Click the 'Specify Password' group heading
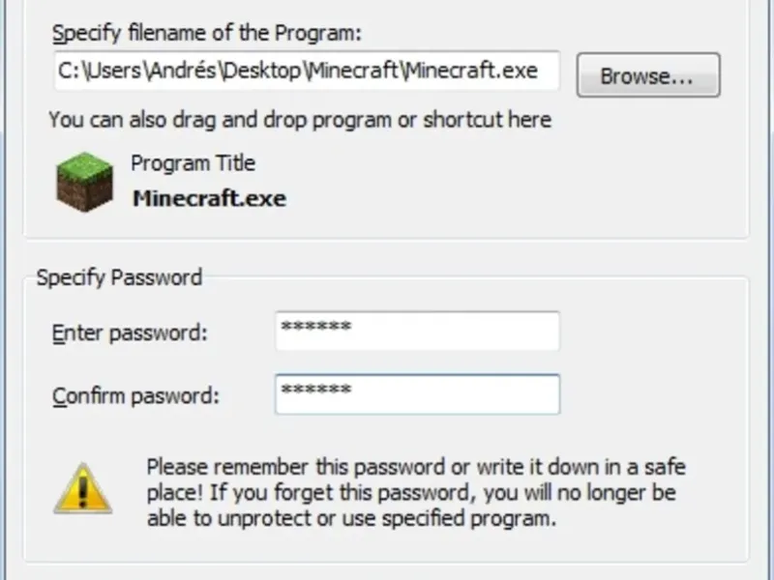Image resolution: width=774 pixels, height=580 pixels. point(119,278)
